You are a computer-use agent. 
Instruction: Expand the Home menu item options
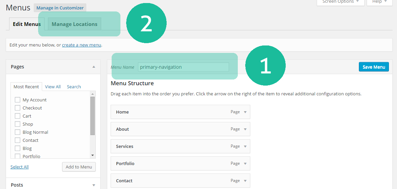245,112
